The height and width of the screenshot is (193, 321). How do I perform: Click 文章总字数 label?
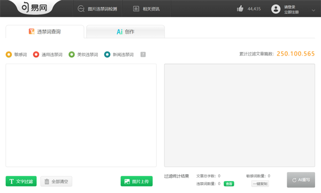pyautogui.click(x=206, y=176)
